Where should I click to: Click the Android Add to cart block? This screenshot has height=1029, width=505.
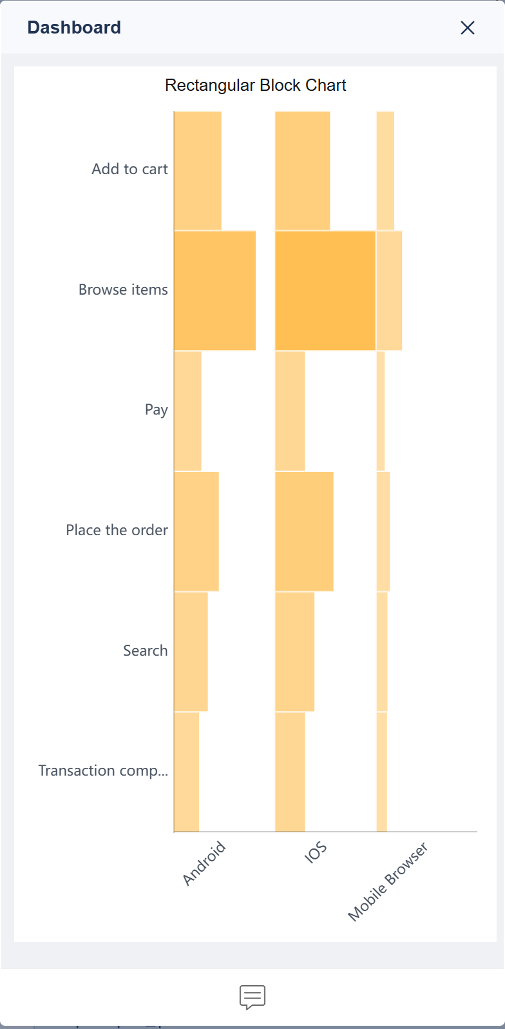(x=198, y=170)
